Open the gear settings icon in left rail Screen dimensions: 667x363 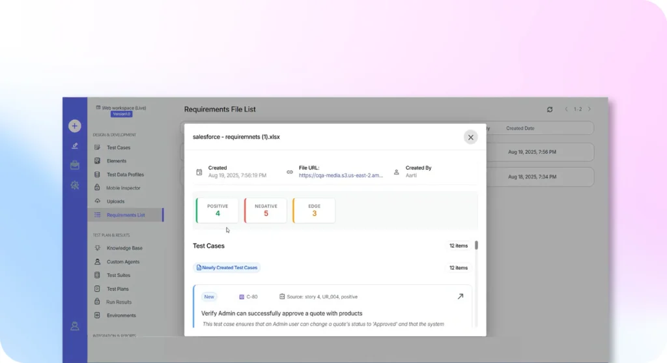click(75, 185)
